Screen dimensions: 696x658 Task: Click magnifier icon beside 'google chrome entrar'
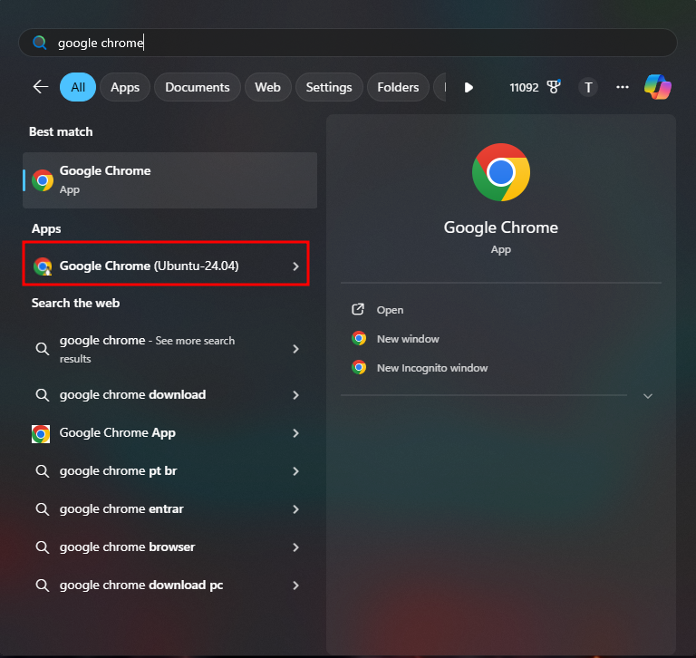tap(43, 509)
